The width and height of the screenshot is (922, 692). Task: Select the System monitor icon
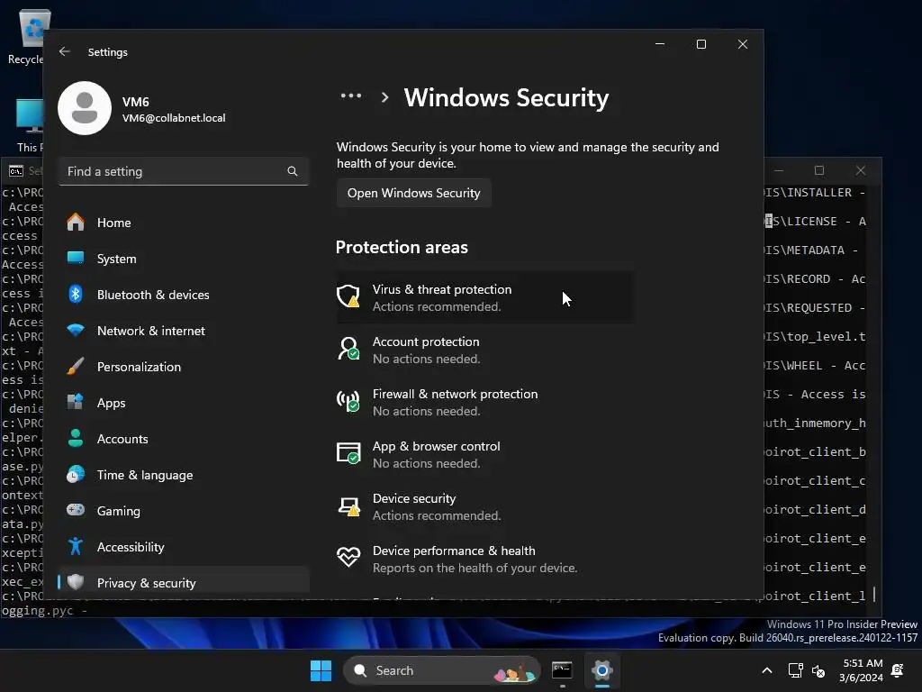pos(76,259)
